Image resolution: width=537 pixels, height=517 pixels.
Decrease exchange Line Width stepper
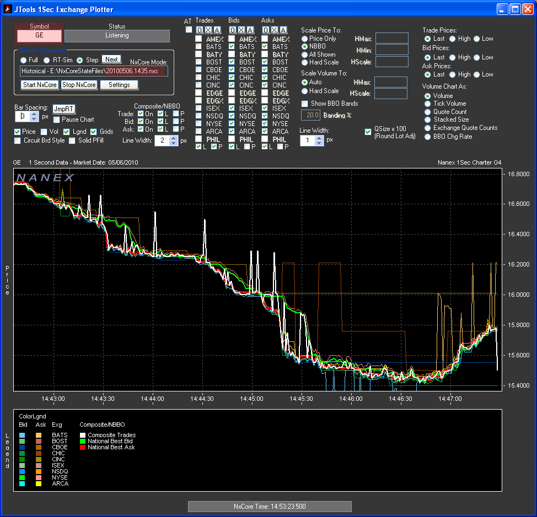point(319,143)
